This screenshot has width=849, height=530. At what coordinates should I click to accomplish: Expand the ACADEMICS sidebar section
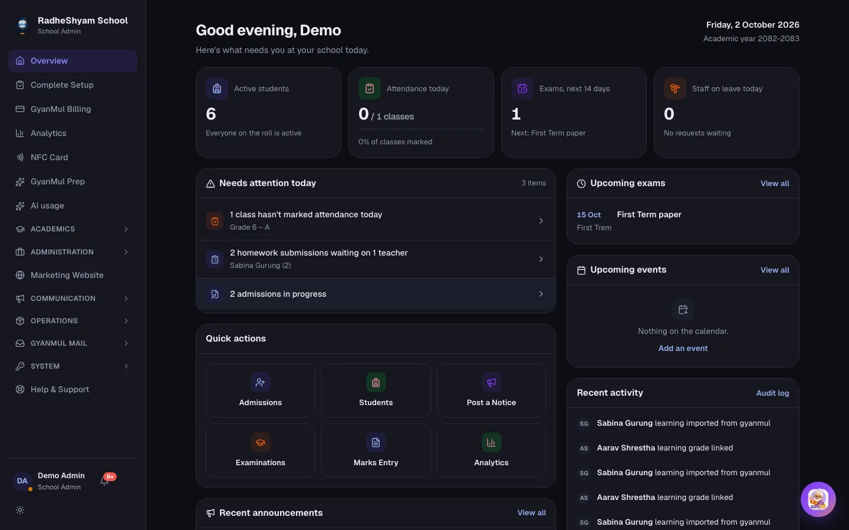[73, 229]
